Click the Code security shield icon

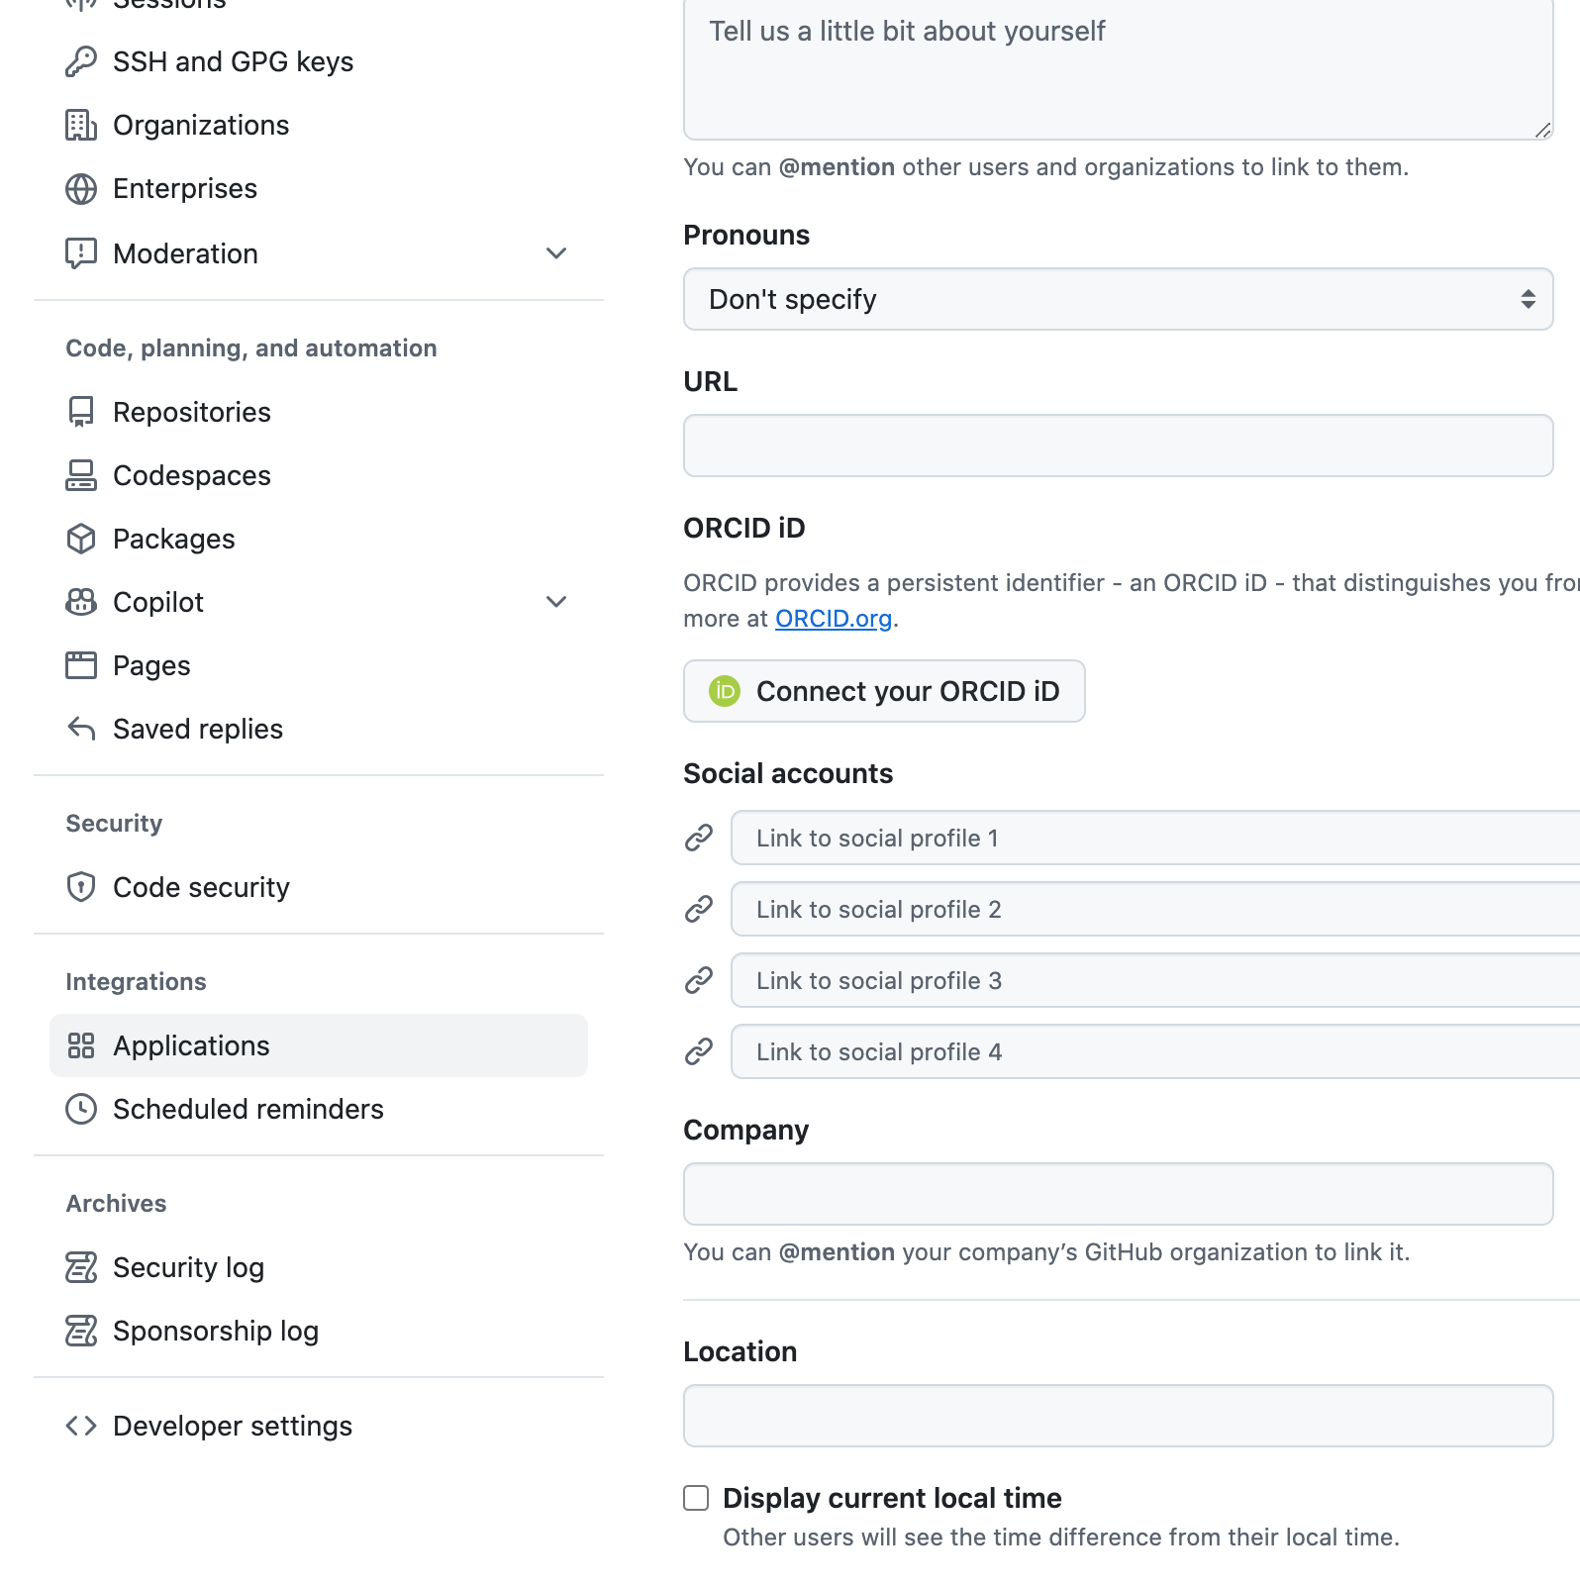(81, 887)
